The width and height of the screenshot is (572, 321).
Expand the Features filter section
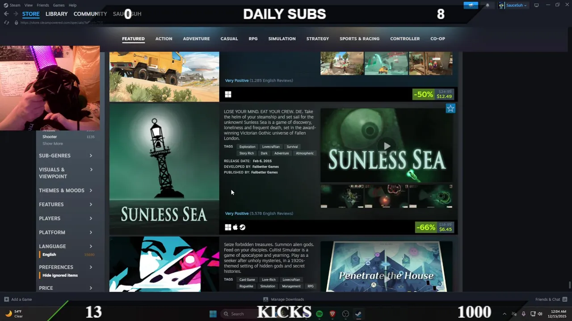pos(66,204)
